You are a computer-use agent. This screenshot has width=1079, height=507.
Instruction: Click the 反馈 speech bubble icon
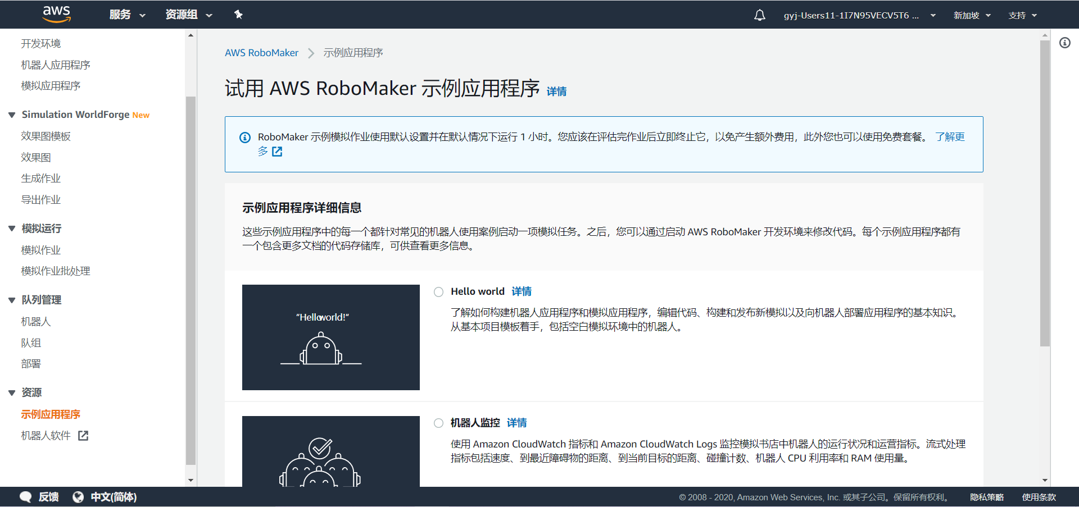26,497
